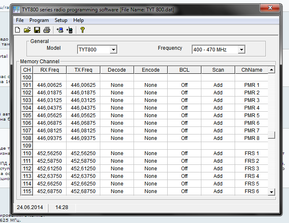289x223 pixels.
Task: Click the print icon in the toolbar
Action: [47, 30]
